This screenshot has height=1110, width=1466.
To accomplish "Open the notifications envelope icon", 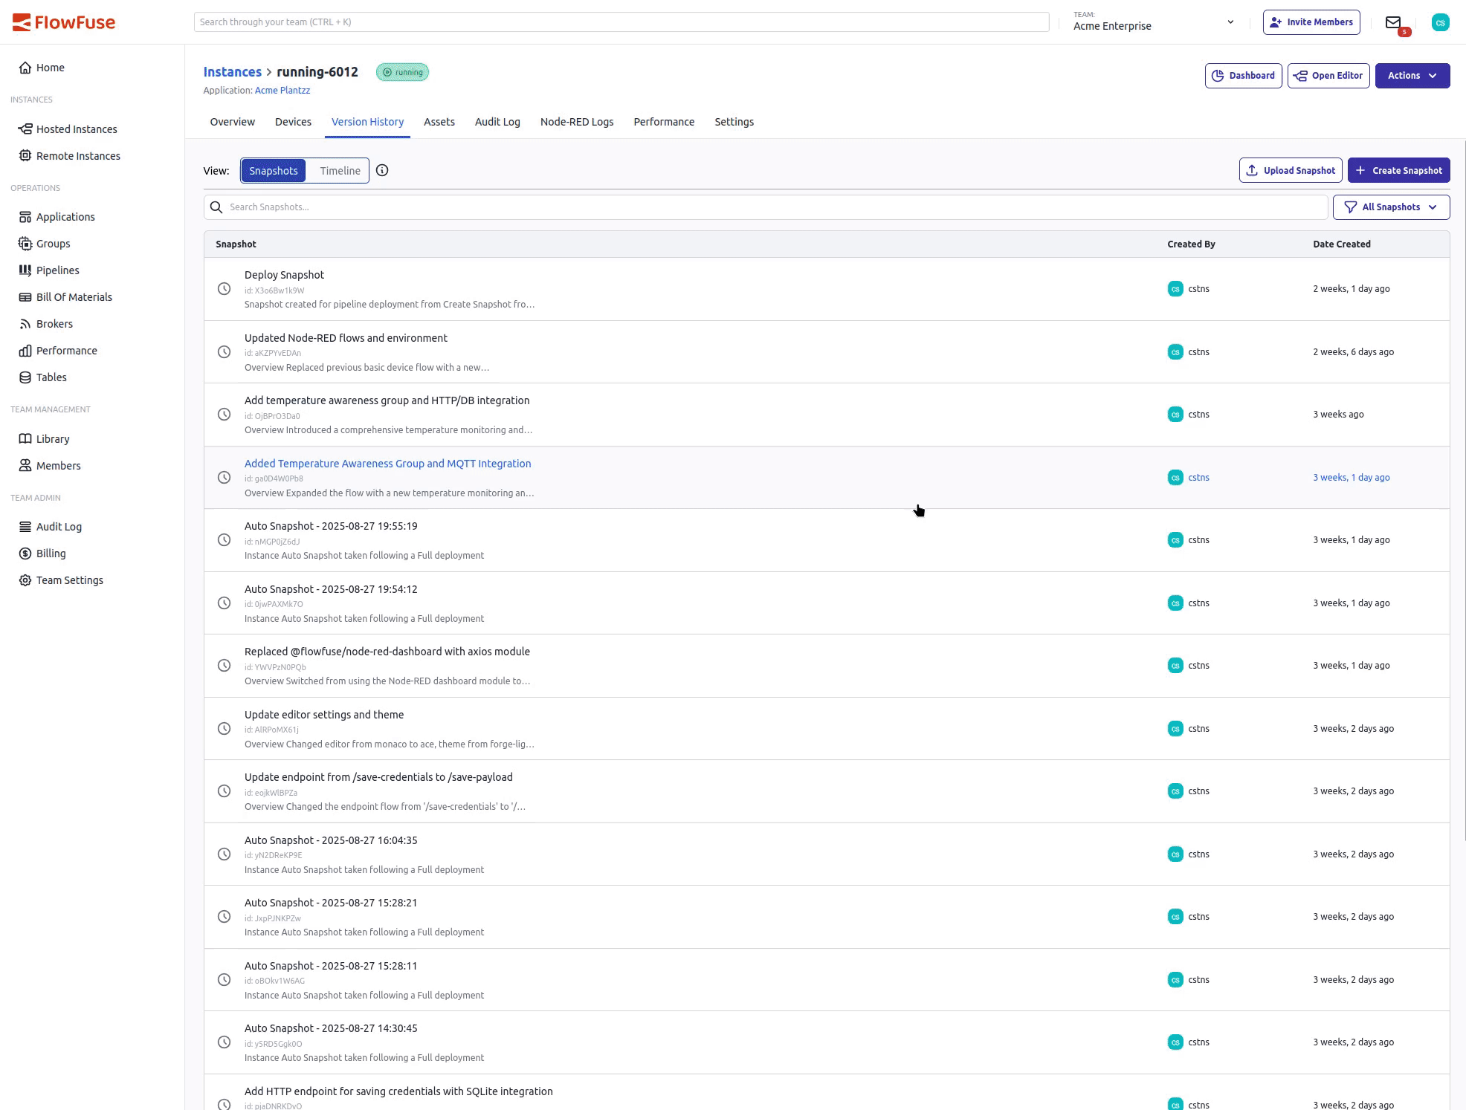I will click(x=1394, y=22).
